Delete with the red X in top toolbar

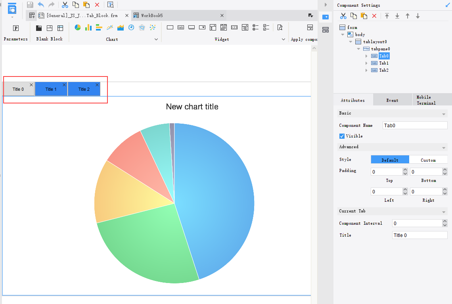pyautogui.click(x=97, y=5)
